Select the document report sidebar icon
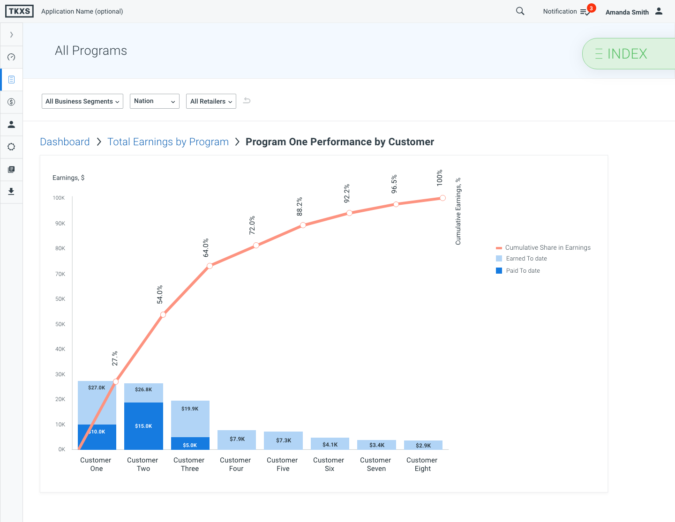 11,80
